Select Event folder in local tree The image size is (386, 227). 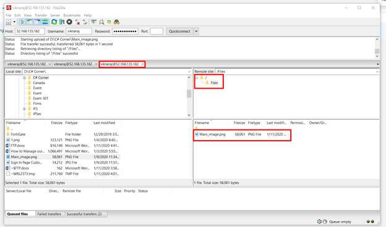37,88
